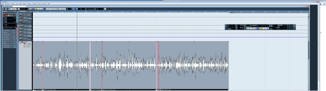Open the Projekt menu
This screenshot has height=91, width=326.
pos(12,4)
